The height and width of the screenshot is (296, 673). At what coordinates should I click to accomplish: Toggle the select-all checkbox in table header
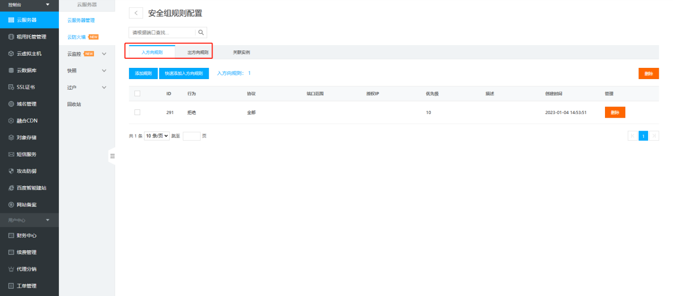(137, 93)
